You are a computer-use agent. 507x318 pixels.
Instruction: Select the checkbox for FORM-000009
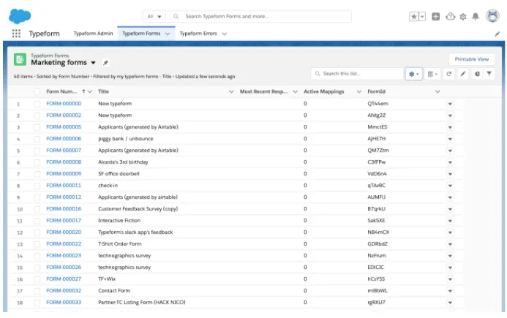pyautogui.click(x=37, y=174)
